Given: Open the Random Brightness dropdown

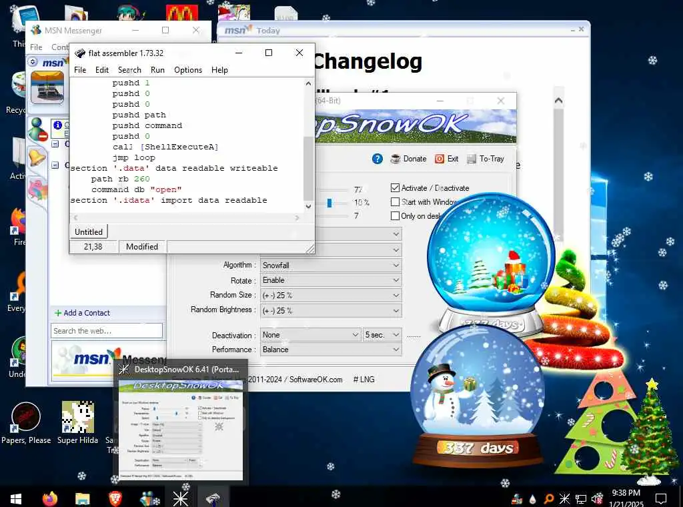Looking at the screenshot, I should point(331,311).
